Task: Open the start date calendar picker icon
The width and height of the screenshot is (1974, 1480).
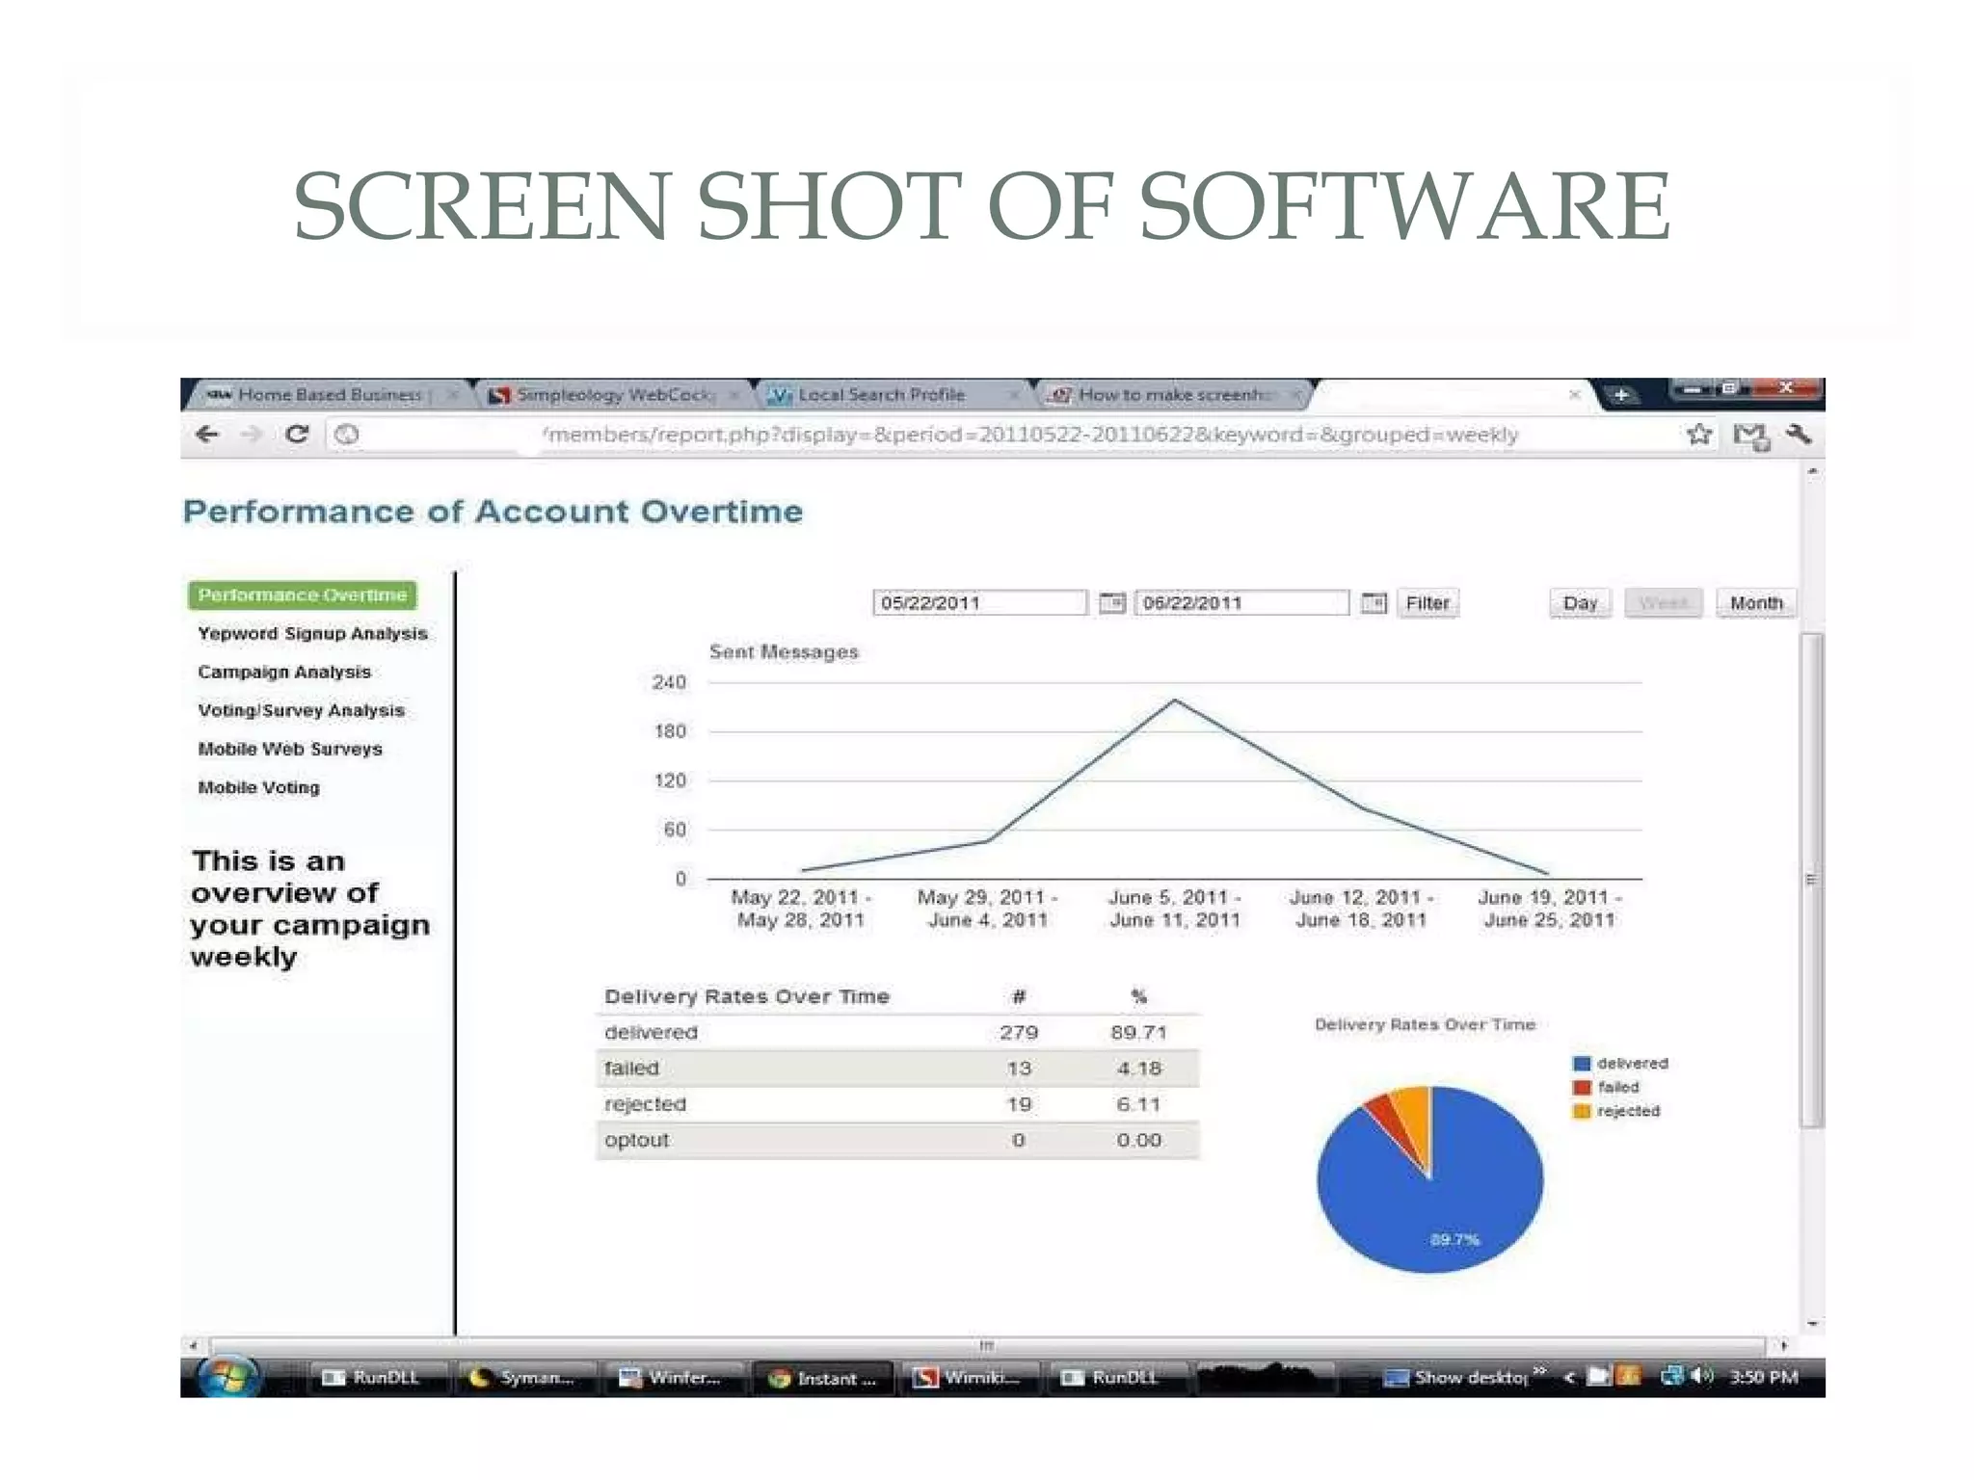Action: coord(1112,603)
